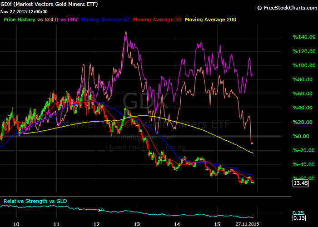Click the %20.00 axis value
Screen dimensions: 318x227
pos(303,122)
